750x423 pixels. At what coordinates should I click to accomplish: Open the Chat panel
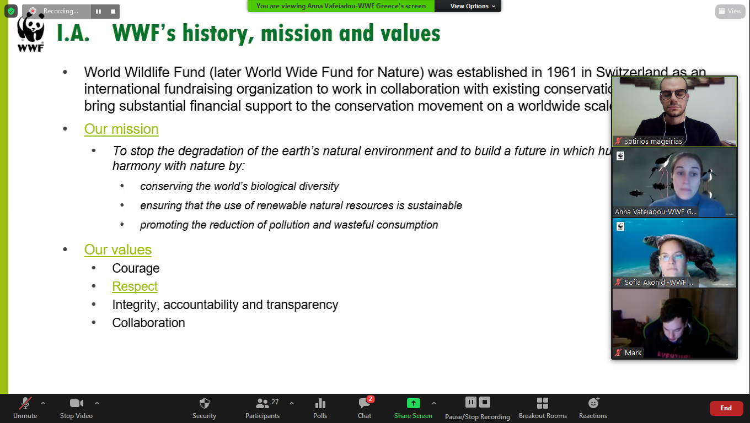click(365, 404)
